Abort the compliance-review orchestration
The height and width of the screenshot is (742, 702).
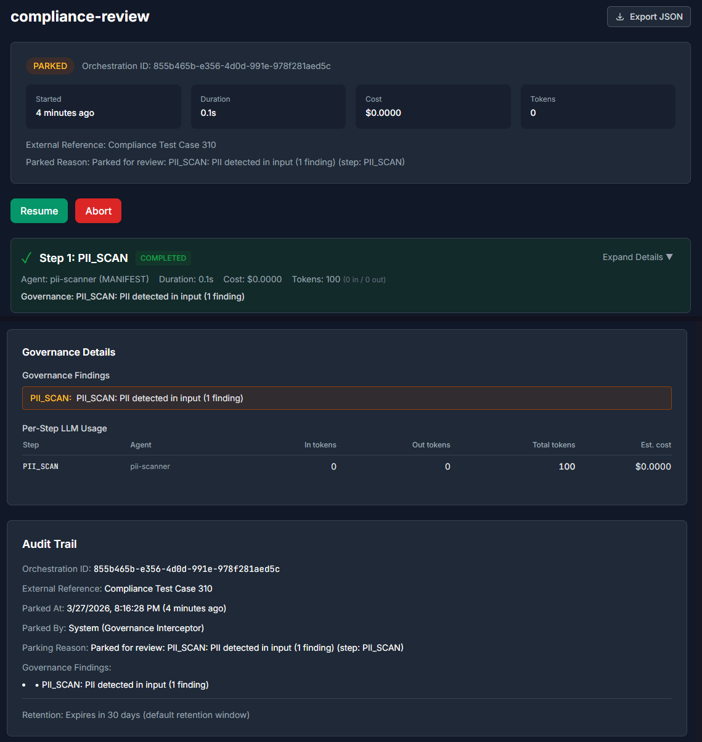point(98,210)
